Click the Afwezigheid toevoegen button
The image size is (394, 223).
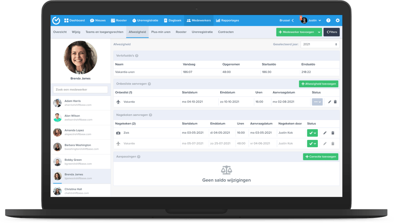[319, 84]
